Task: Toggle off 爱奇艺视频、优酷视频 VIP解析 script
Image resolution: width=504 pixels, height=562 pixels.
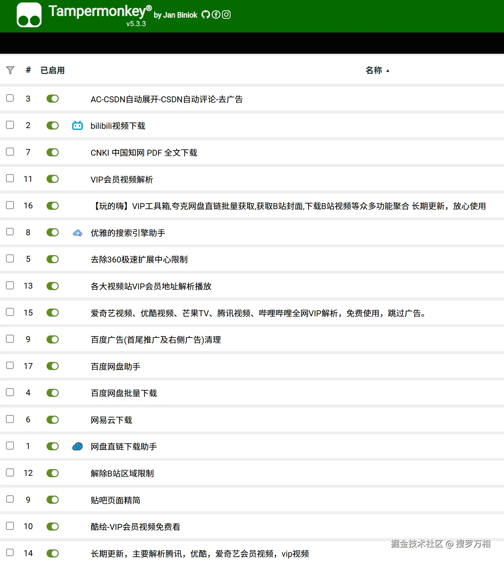Action: 53,312
